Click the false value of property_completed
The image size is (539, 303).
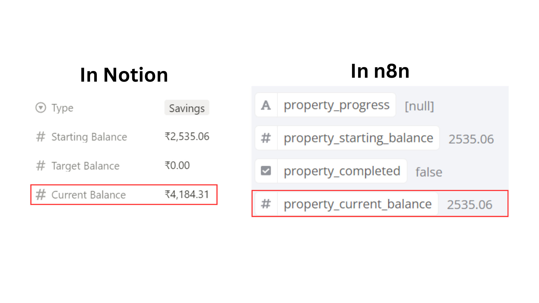coord(429,172)
